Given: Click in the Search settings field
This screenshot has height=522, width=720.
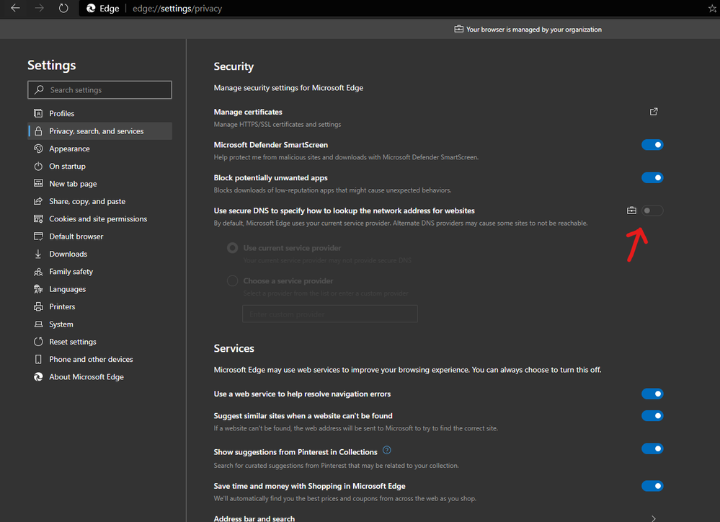Looking at the screenshot, I should point(99,89).
